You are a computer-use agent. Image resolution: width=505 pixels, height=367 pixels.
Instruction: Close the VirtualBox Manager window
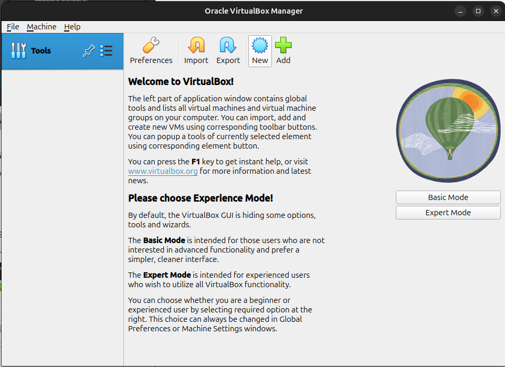click(496, 11)
